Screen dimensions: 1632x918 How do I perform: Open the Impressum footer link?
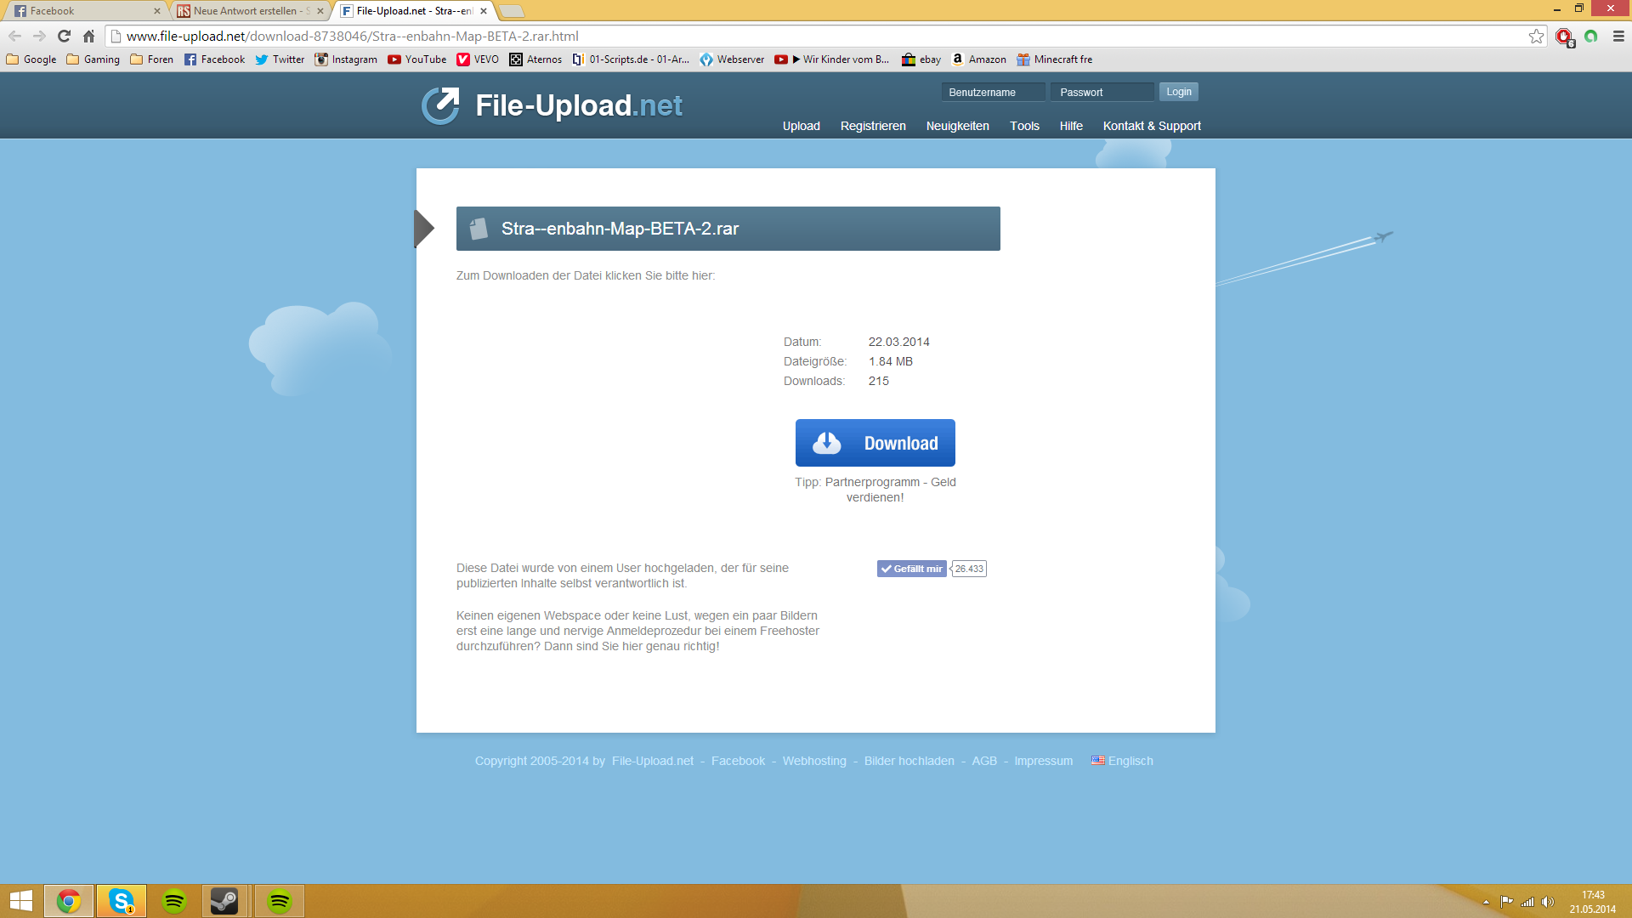point(1043,761)
